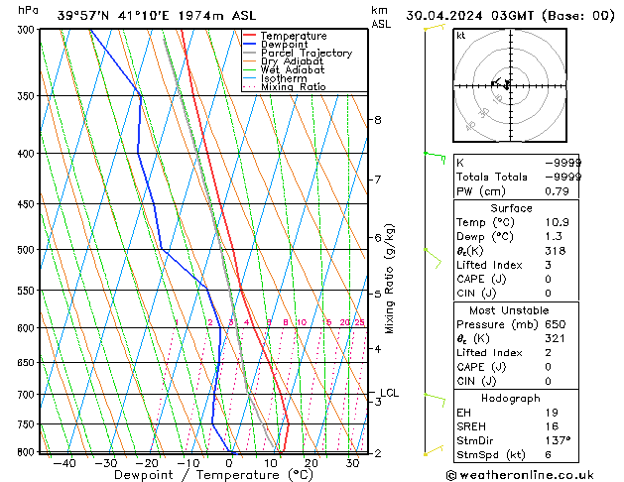Screen dimensions: 624x482
Task: Click the red Temperature legend line
Action: (x=249, y=36)
